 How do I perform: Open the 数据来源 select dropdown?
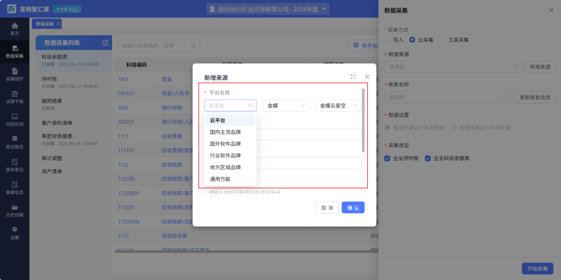(x=452, y=67)
